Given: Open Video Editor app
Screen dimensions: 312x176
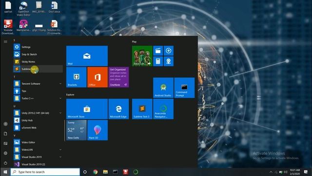Looking at the screenshot, I should tap(38, 142).
